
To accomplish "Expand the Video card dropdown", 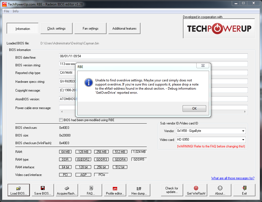I will [x=243, y=140].
